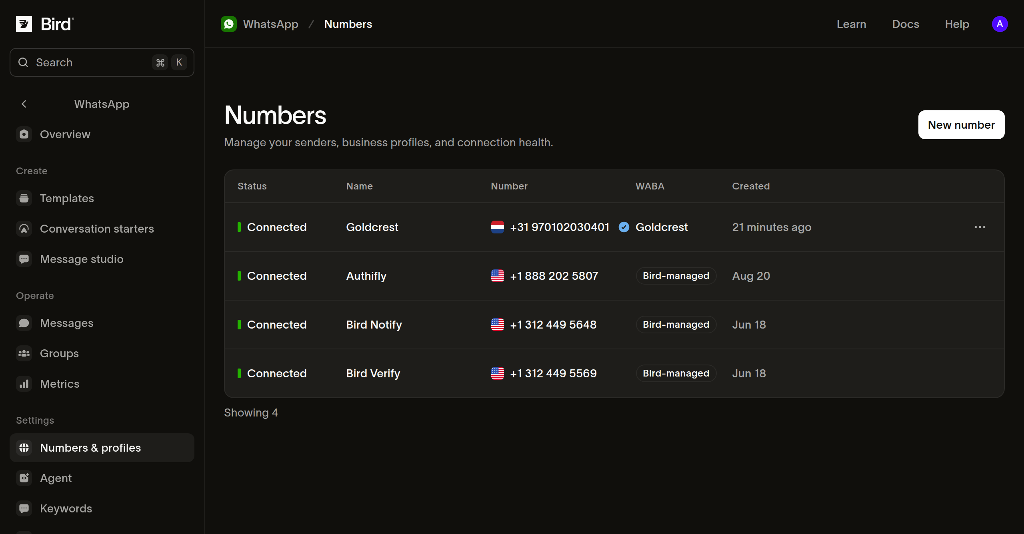Screen dimensions: 1024x534
Task: Click the Name column header
Action: (360, 186)
